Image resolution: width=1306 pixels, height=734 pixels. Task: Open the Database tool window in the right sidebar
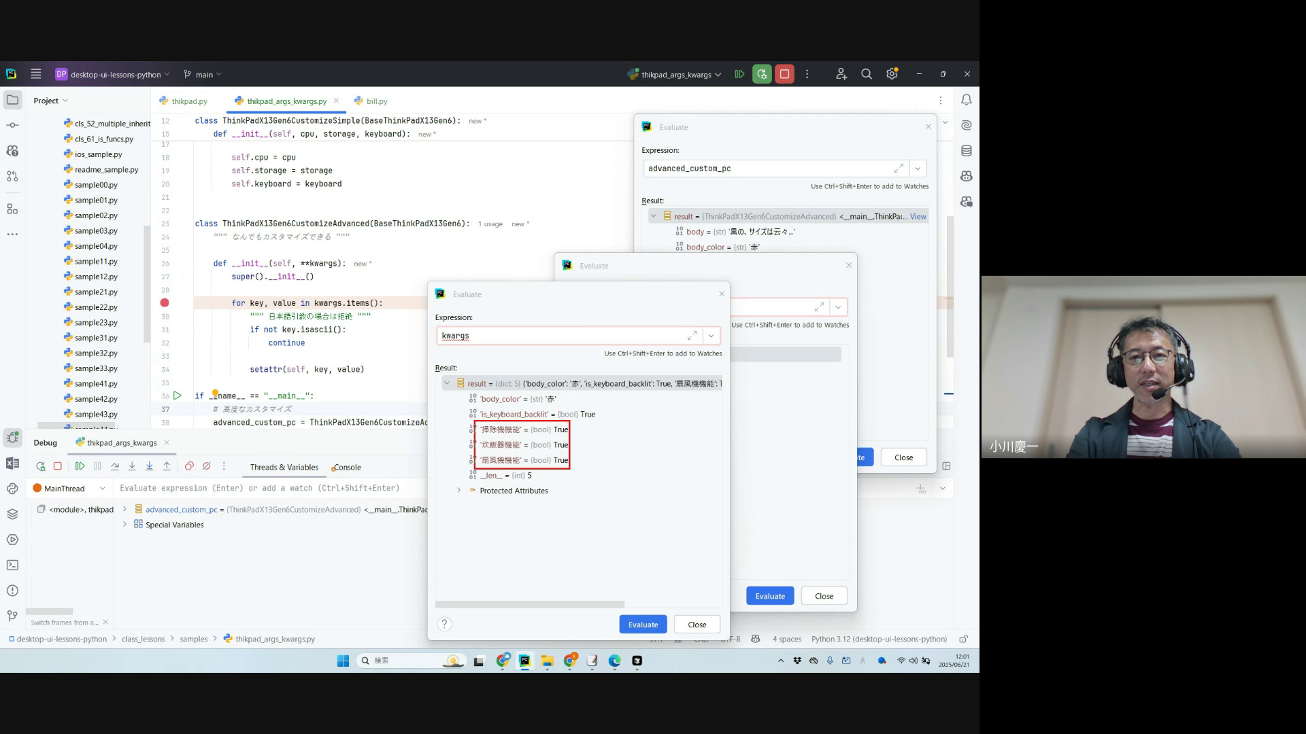click(966, 151)
